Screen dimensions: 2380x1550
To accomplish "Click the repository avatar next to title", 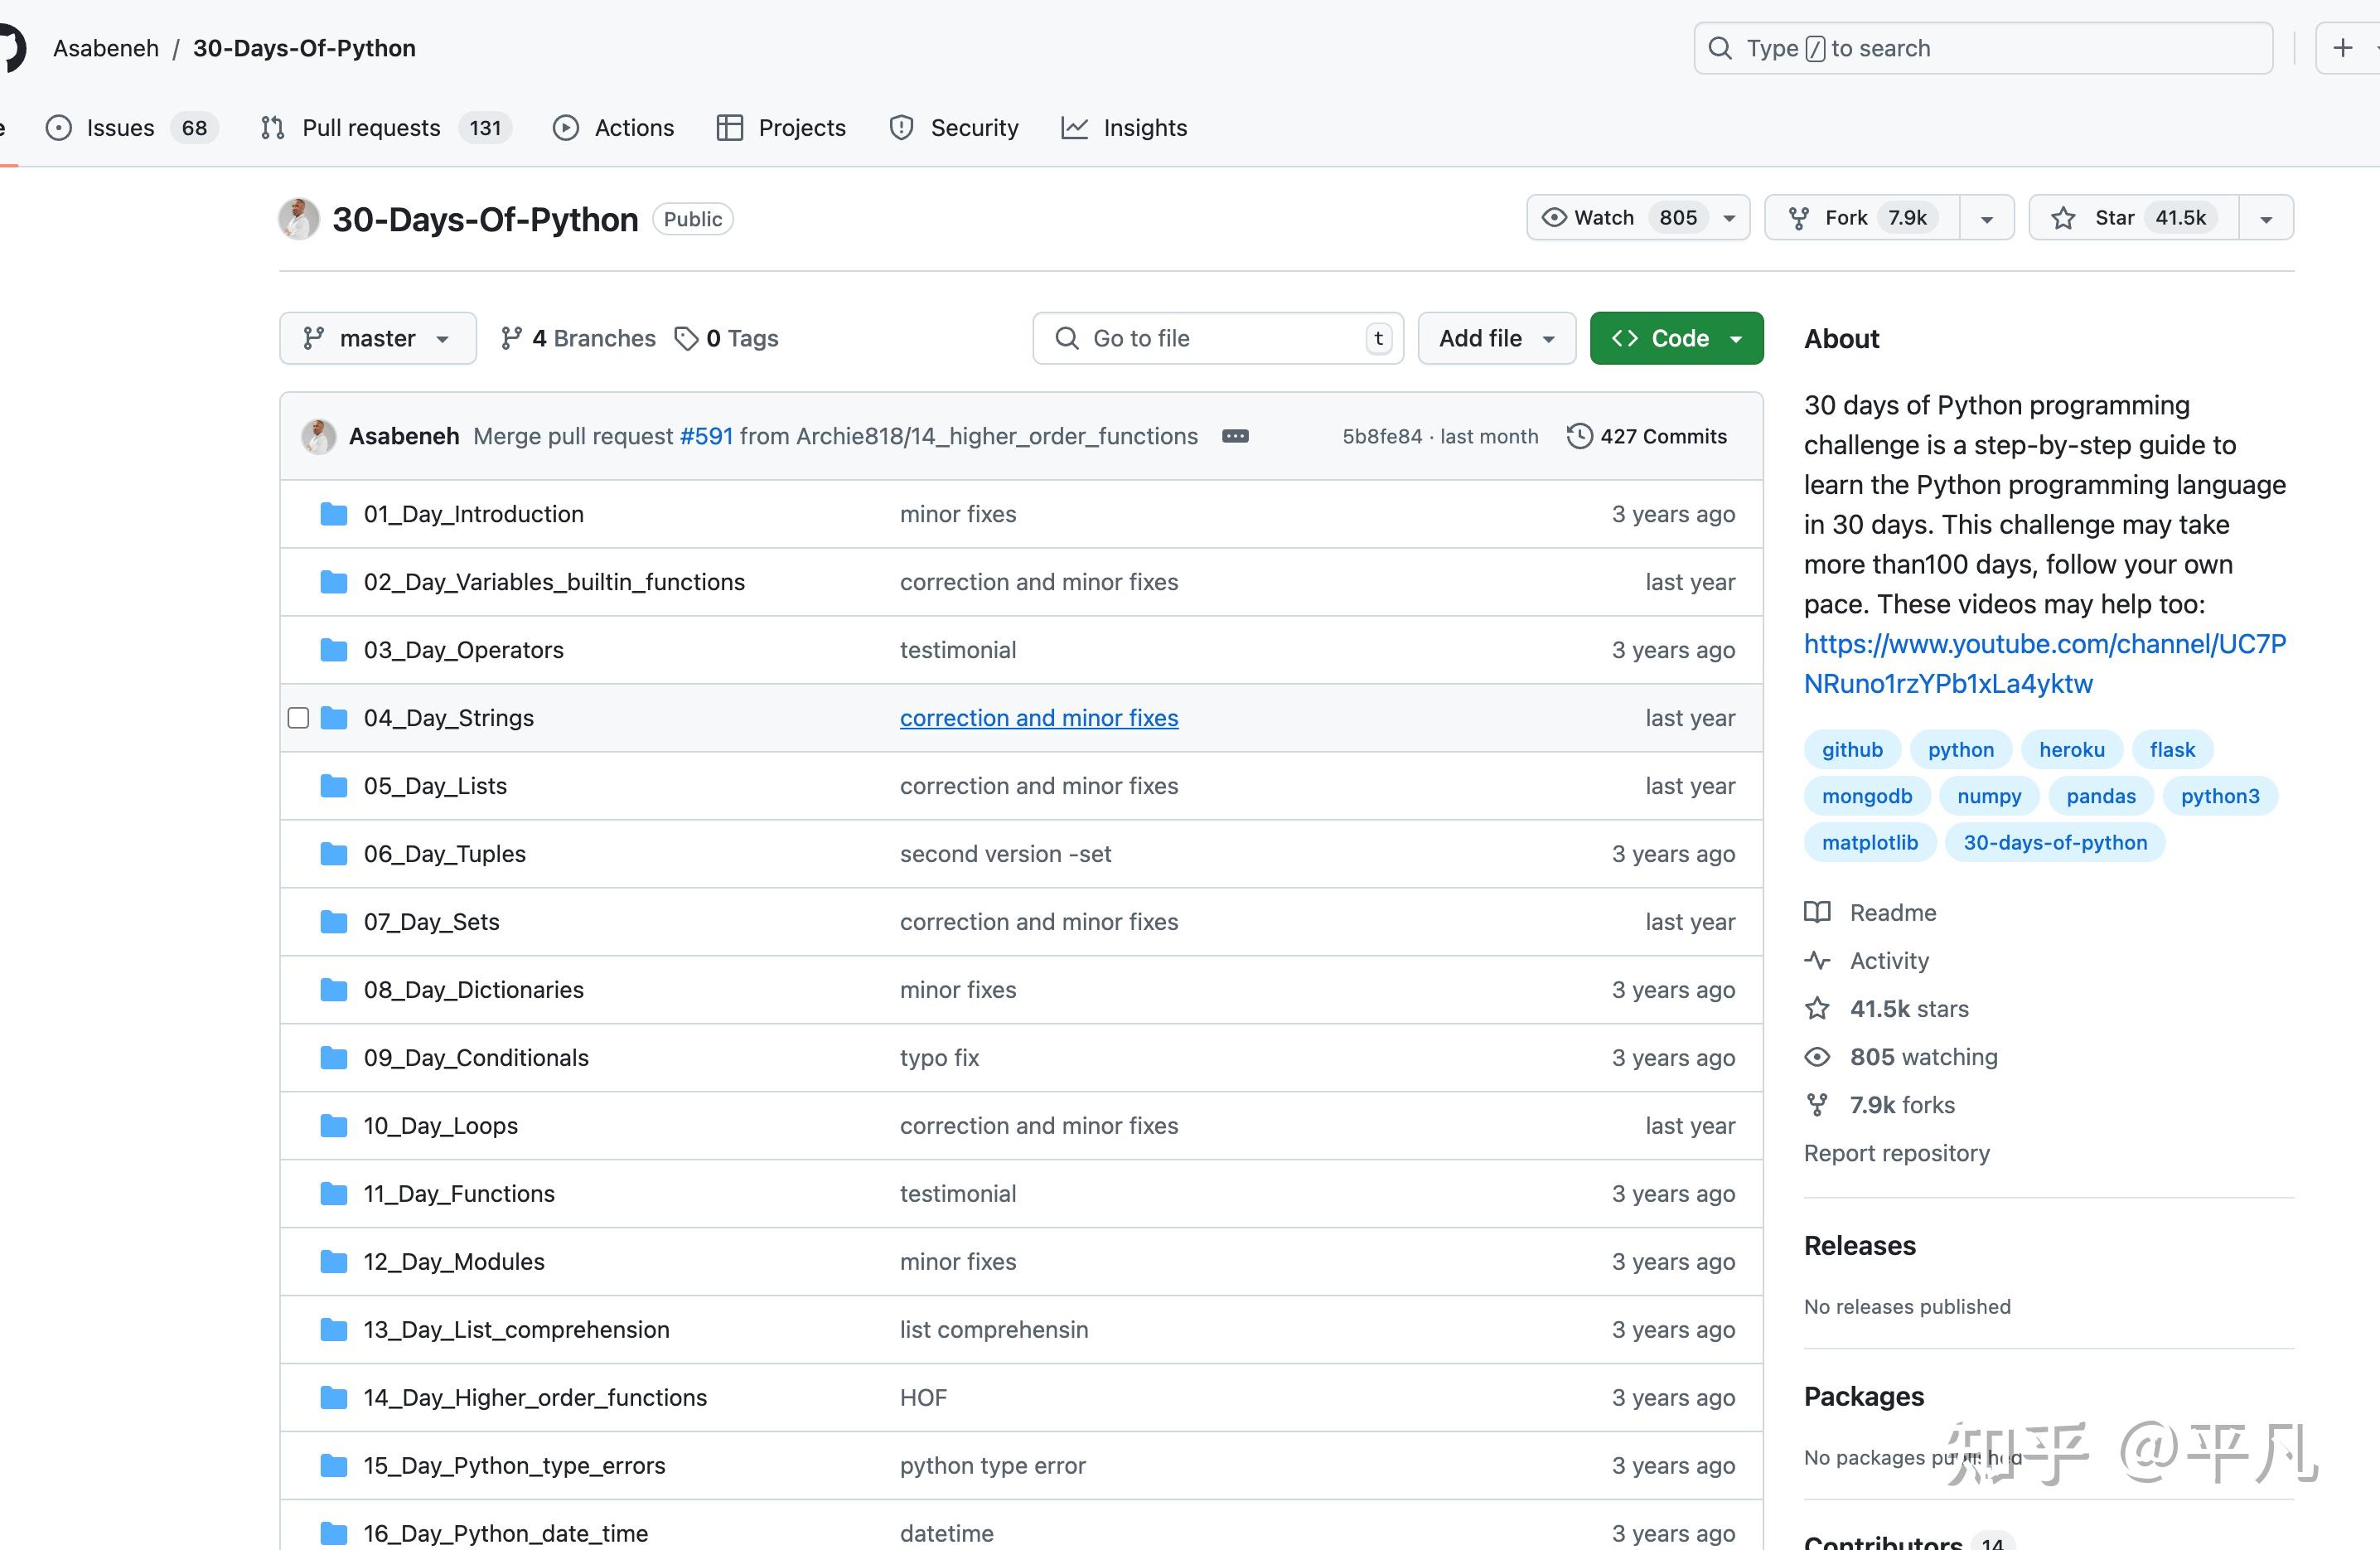I will [298, 219].
